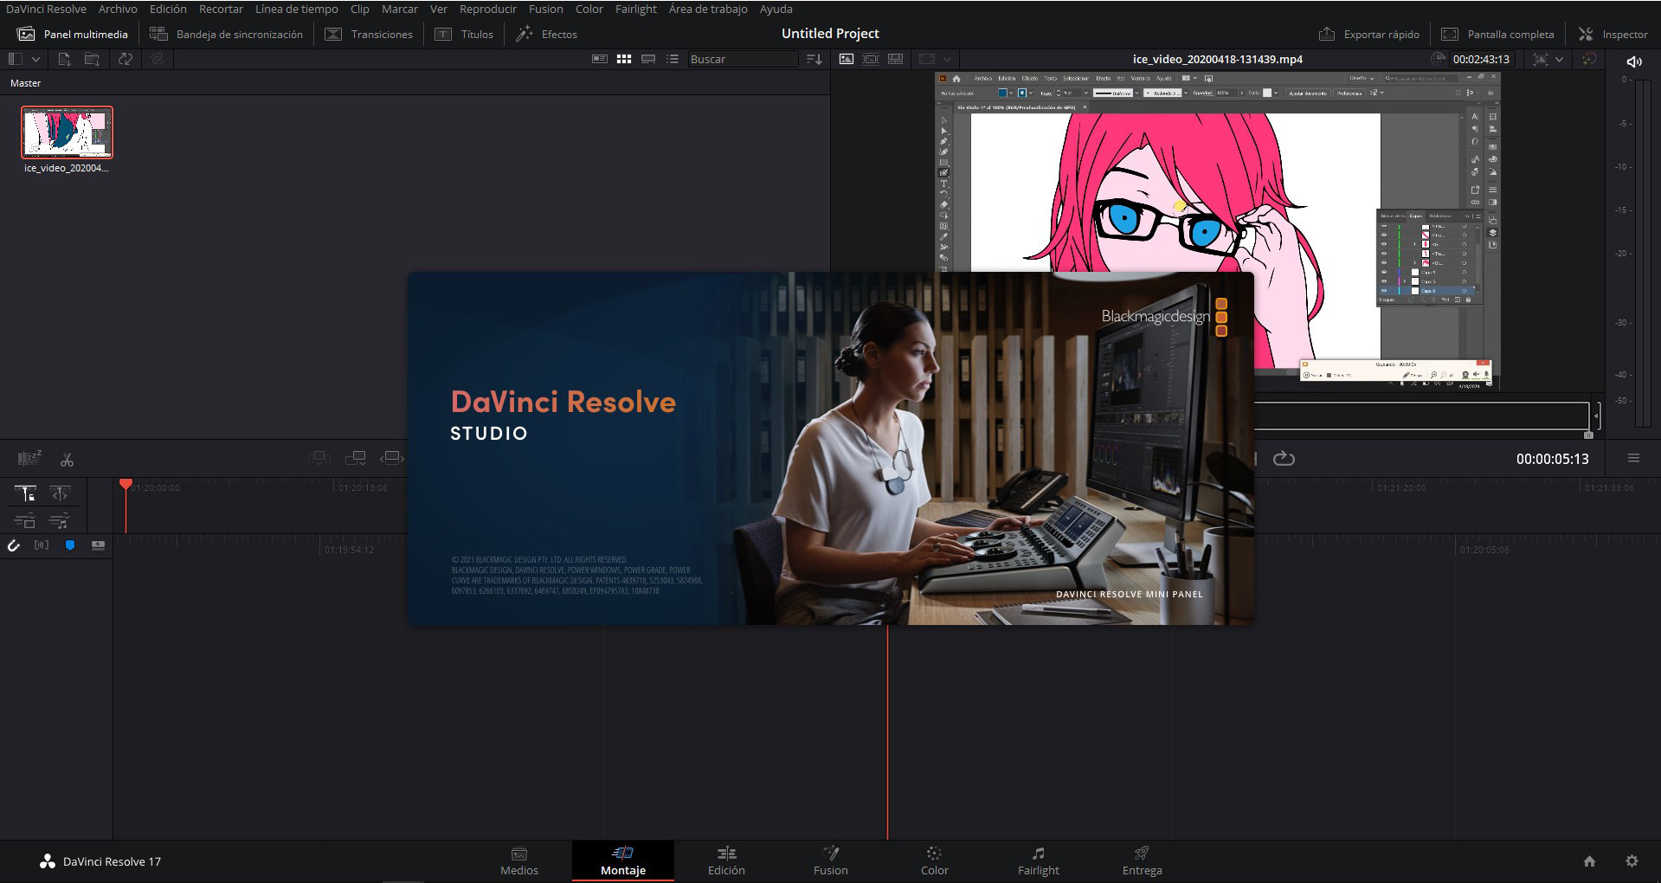This screenshot has height=883, width=1661.
Task: Open the viewer options dropdown near timecode
Action: pyautogui.click(x=1559, y=59)
